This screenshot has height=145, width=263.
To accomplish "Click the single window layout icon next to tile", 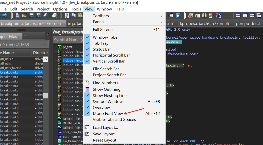I will (245, 15).
